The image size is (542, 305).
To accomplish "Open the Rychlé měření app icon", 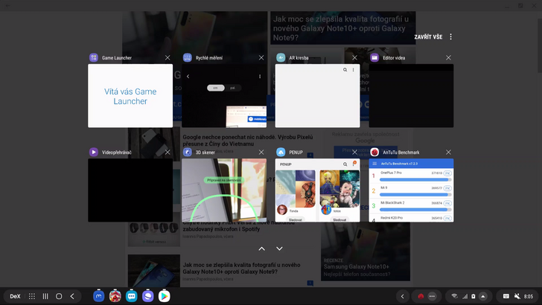I will coord(188,58).
